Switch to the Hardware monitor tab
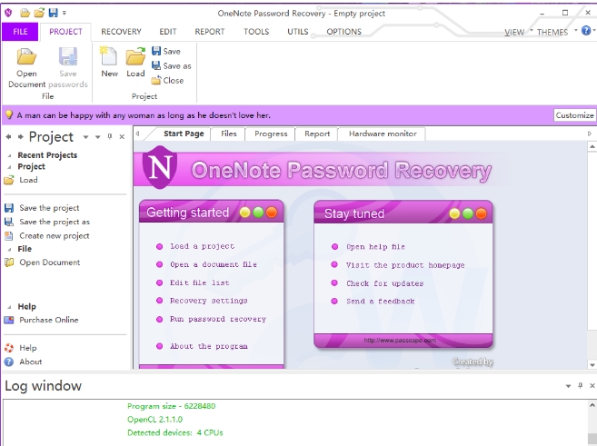597x446 pixels. pyautogui.click(x=383, y=134)
